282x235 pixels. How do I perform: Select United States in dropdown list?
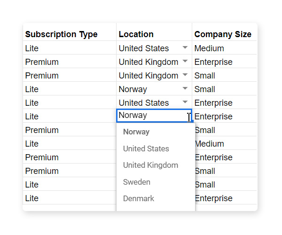[146, 149]
